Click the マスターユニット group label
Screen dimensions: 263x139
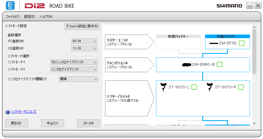(129, 42)
